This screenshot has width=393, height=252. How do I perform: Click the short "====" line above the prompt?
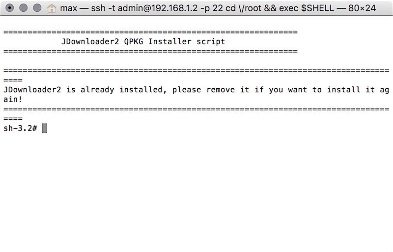coord(13,119)
